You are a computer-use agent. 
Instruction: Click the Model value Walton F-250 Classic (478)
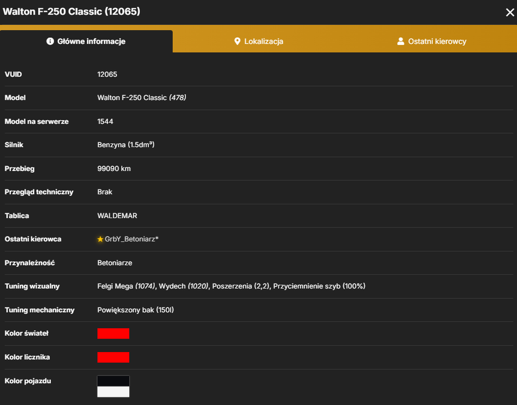[x=142, y=98]
